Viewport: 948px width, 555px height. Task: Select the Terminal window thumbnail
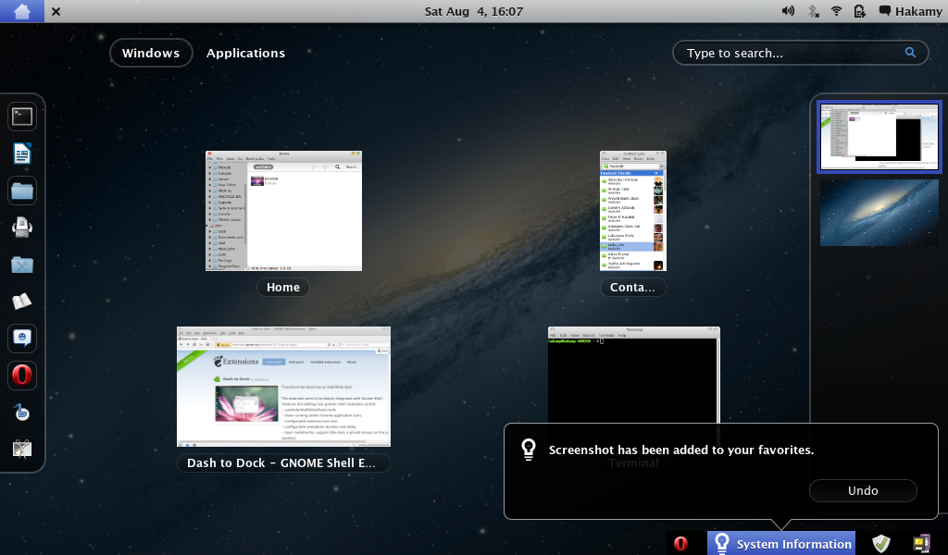pos(633,375)
